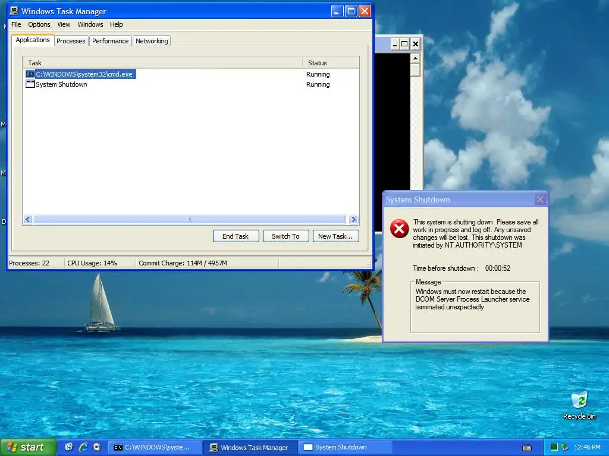Click the Task Manager title bar icon
This screenshot has height=456, width=609.
tap(14, 11)
